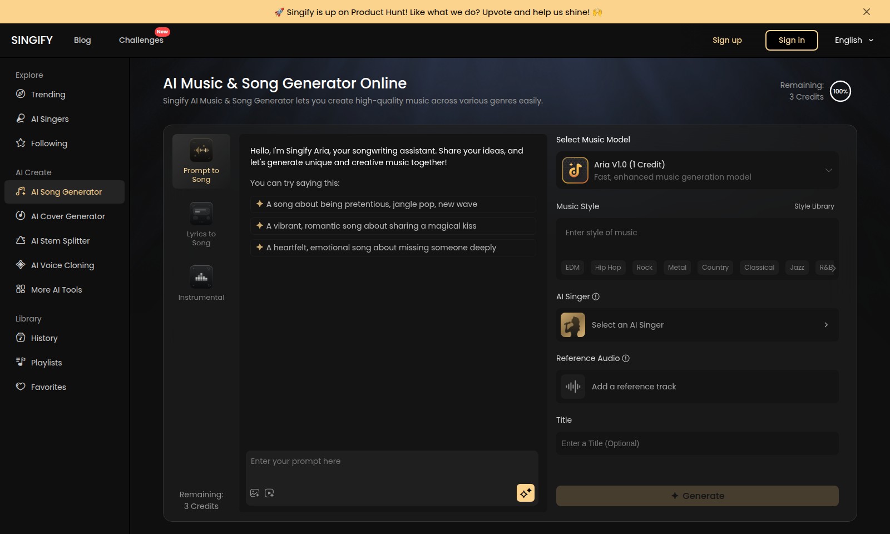The width and height of the screenshot is (890, 534).
Task: Click the Add a reference track text
Action: click(634, 387)
